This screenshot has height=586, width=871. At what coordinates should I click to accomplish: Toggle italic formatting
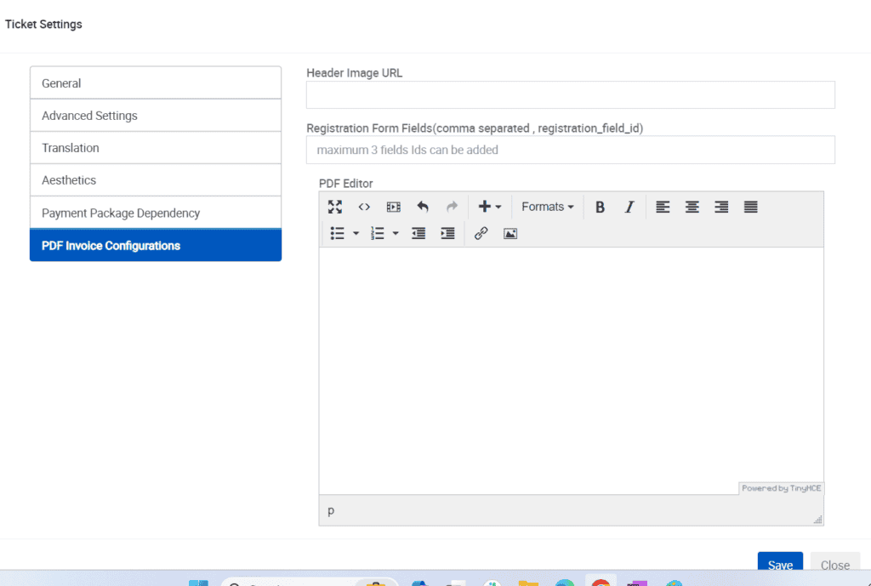point(629,208)
